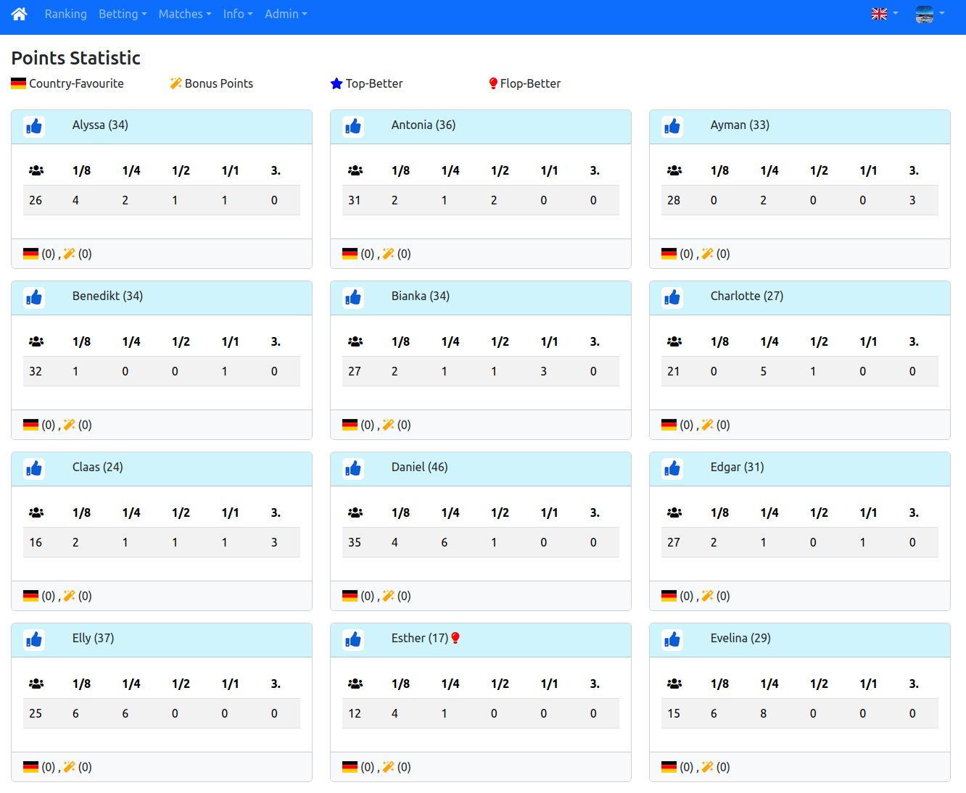Select the name Charlotte (27)

(x=747, y=296)
